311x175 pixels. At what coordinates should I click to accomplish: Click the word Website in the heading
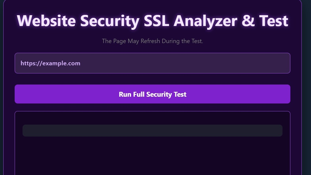[x=46, y=21]
